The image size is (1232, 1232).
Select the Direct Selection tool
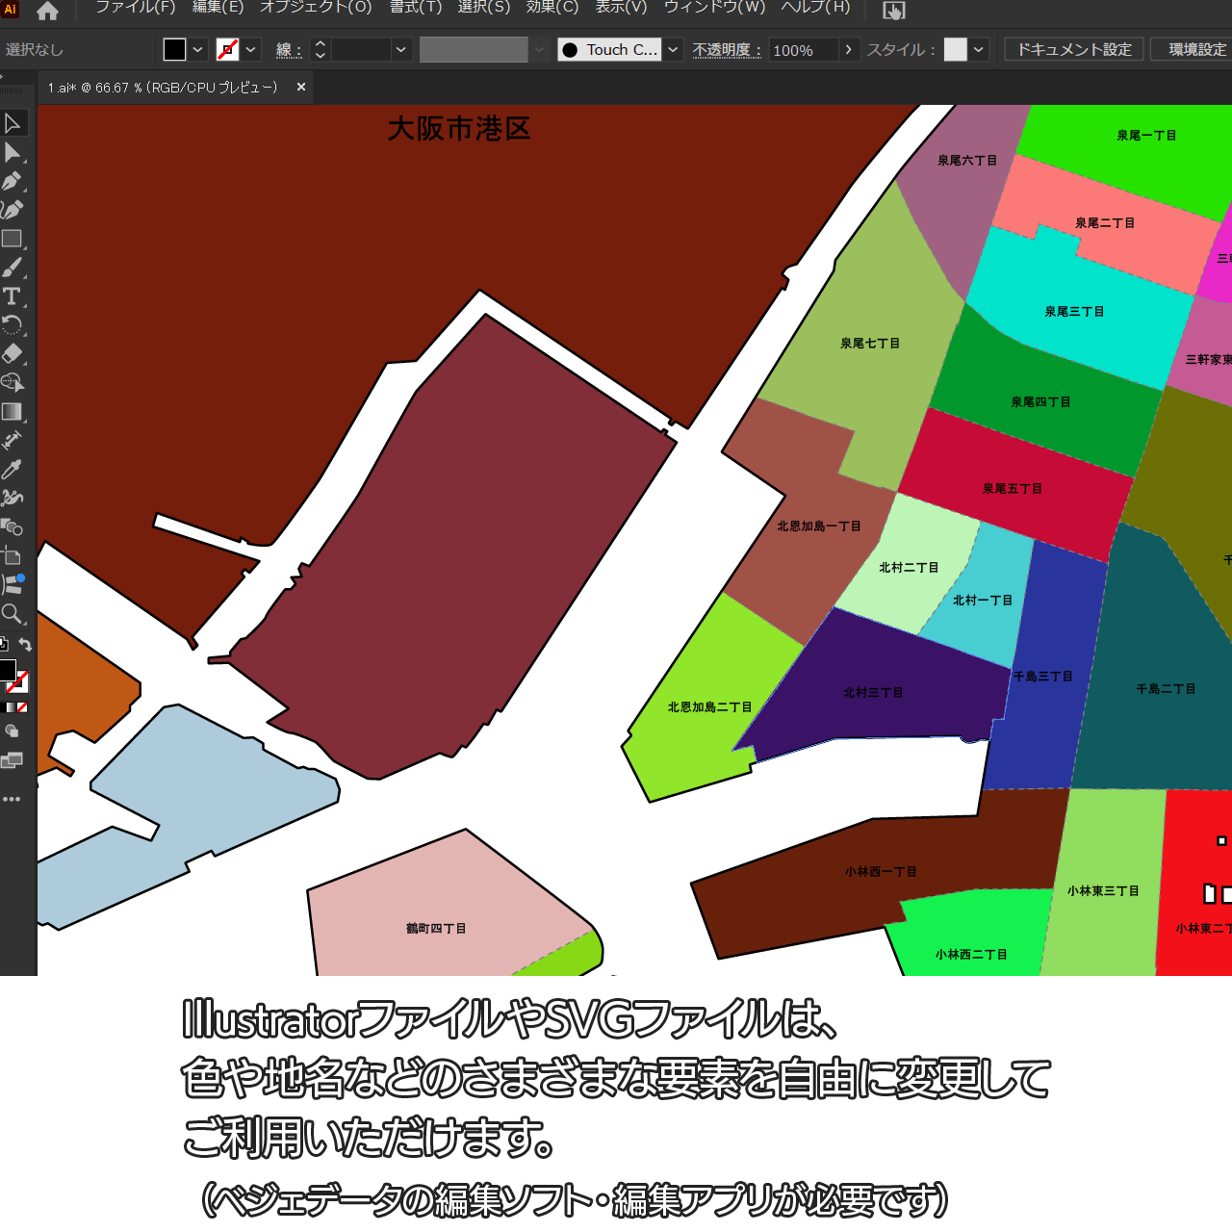(x=13, y=152)
